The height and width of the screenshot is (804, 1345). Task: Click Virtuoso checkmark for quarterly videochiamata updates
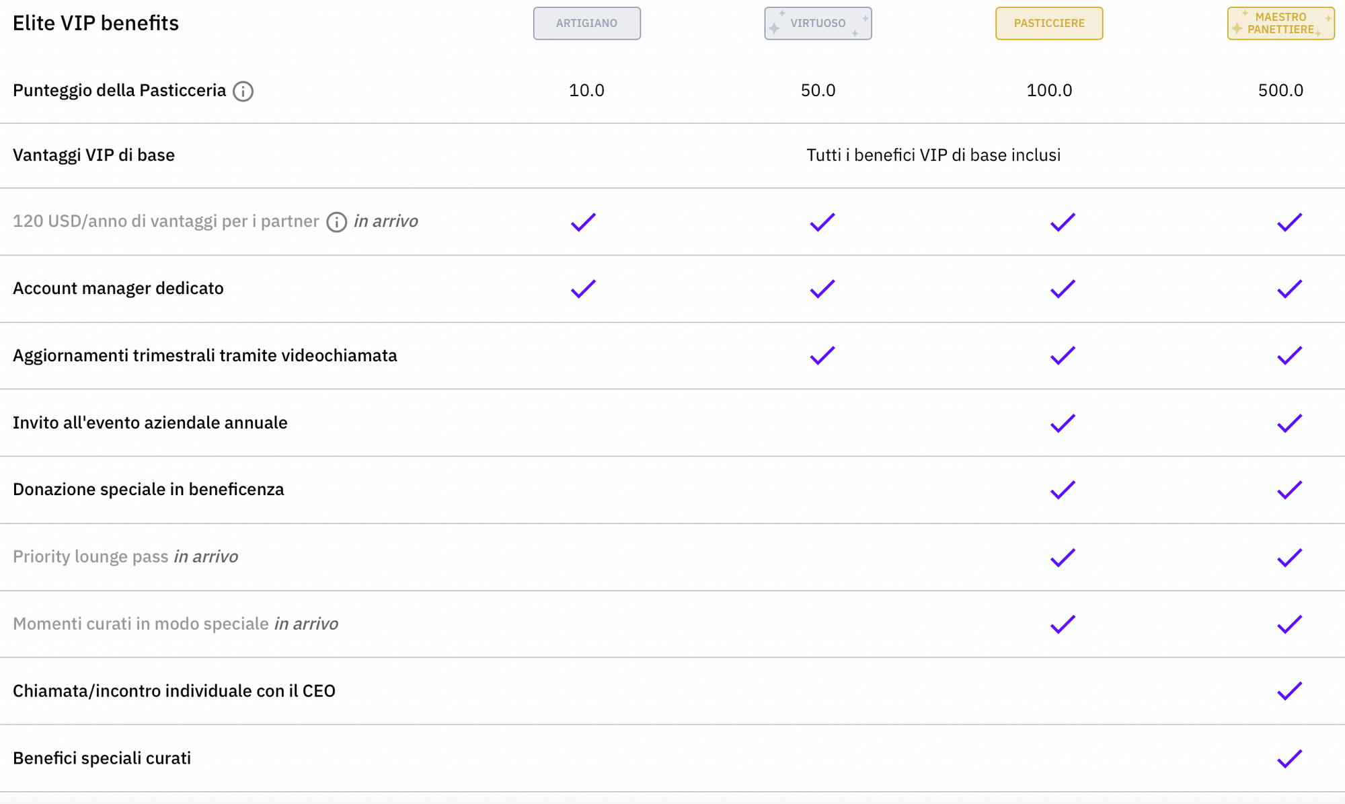point(822,355)
